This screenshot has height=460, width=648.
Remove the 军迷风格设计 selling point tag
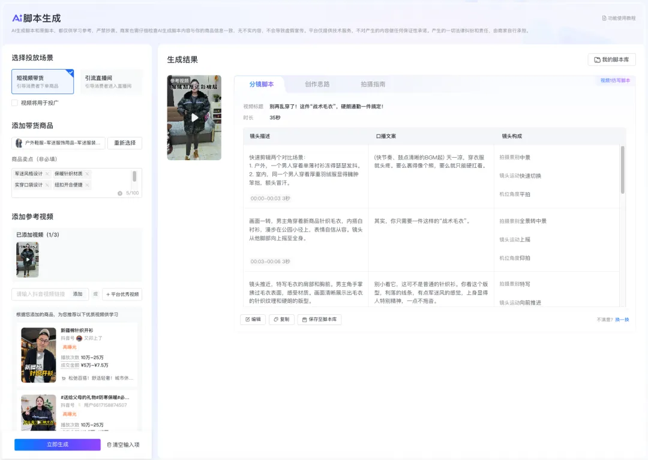click(47, 174)
